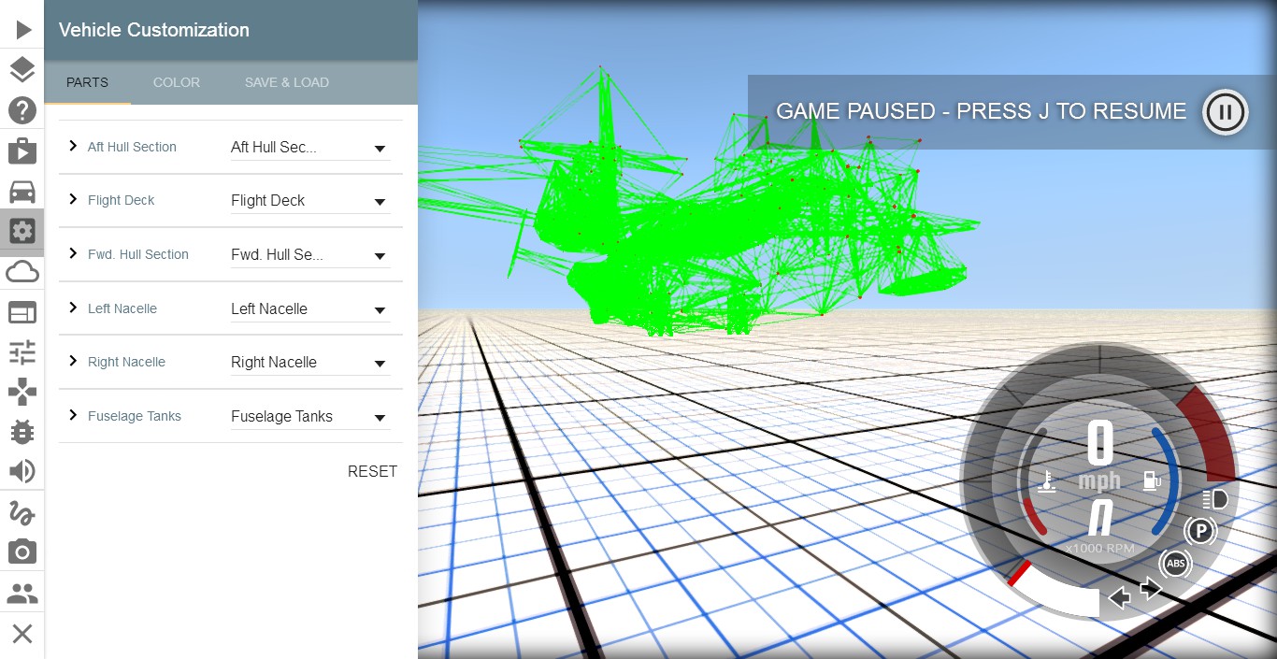Open the audio speaker icon

(22, 472)
